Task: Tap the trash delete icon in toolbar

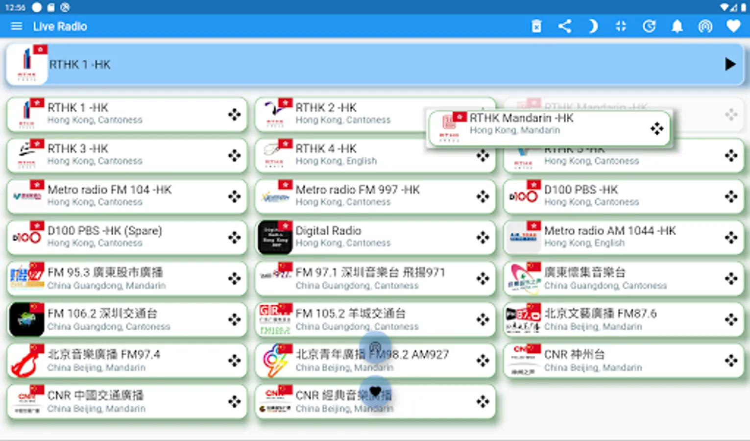Action: click(x=536, y=26)
